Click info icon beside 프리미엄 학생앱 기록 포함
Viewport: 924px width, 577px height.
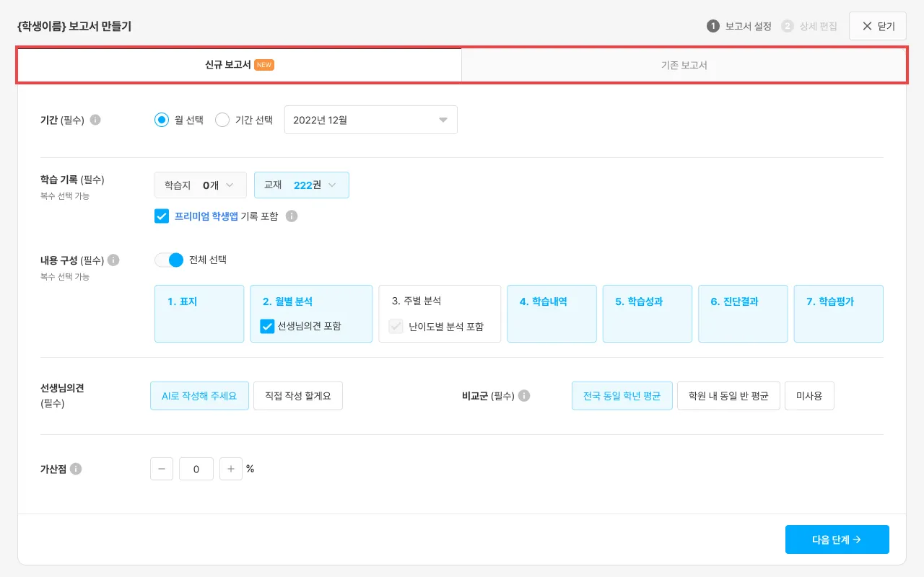(292, 216)
